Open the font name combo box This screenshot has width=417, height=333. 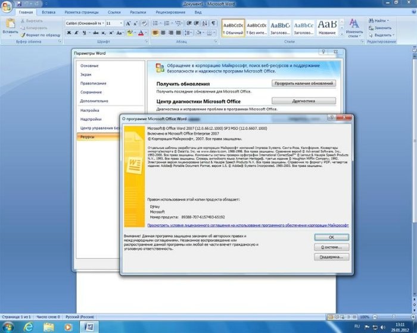coord(85,24)
